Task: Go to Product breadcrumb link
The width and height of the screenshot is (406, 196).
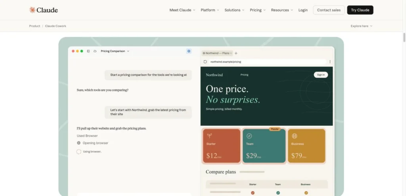Action: tap(35, 26)
